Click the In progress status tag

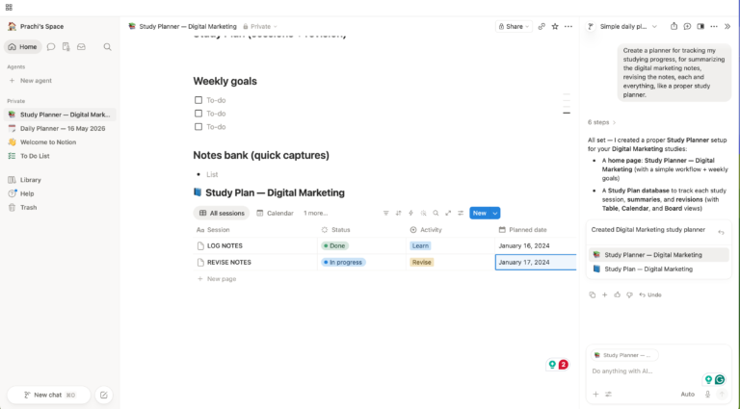pyautogui.click(x=343, y=262)
